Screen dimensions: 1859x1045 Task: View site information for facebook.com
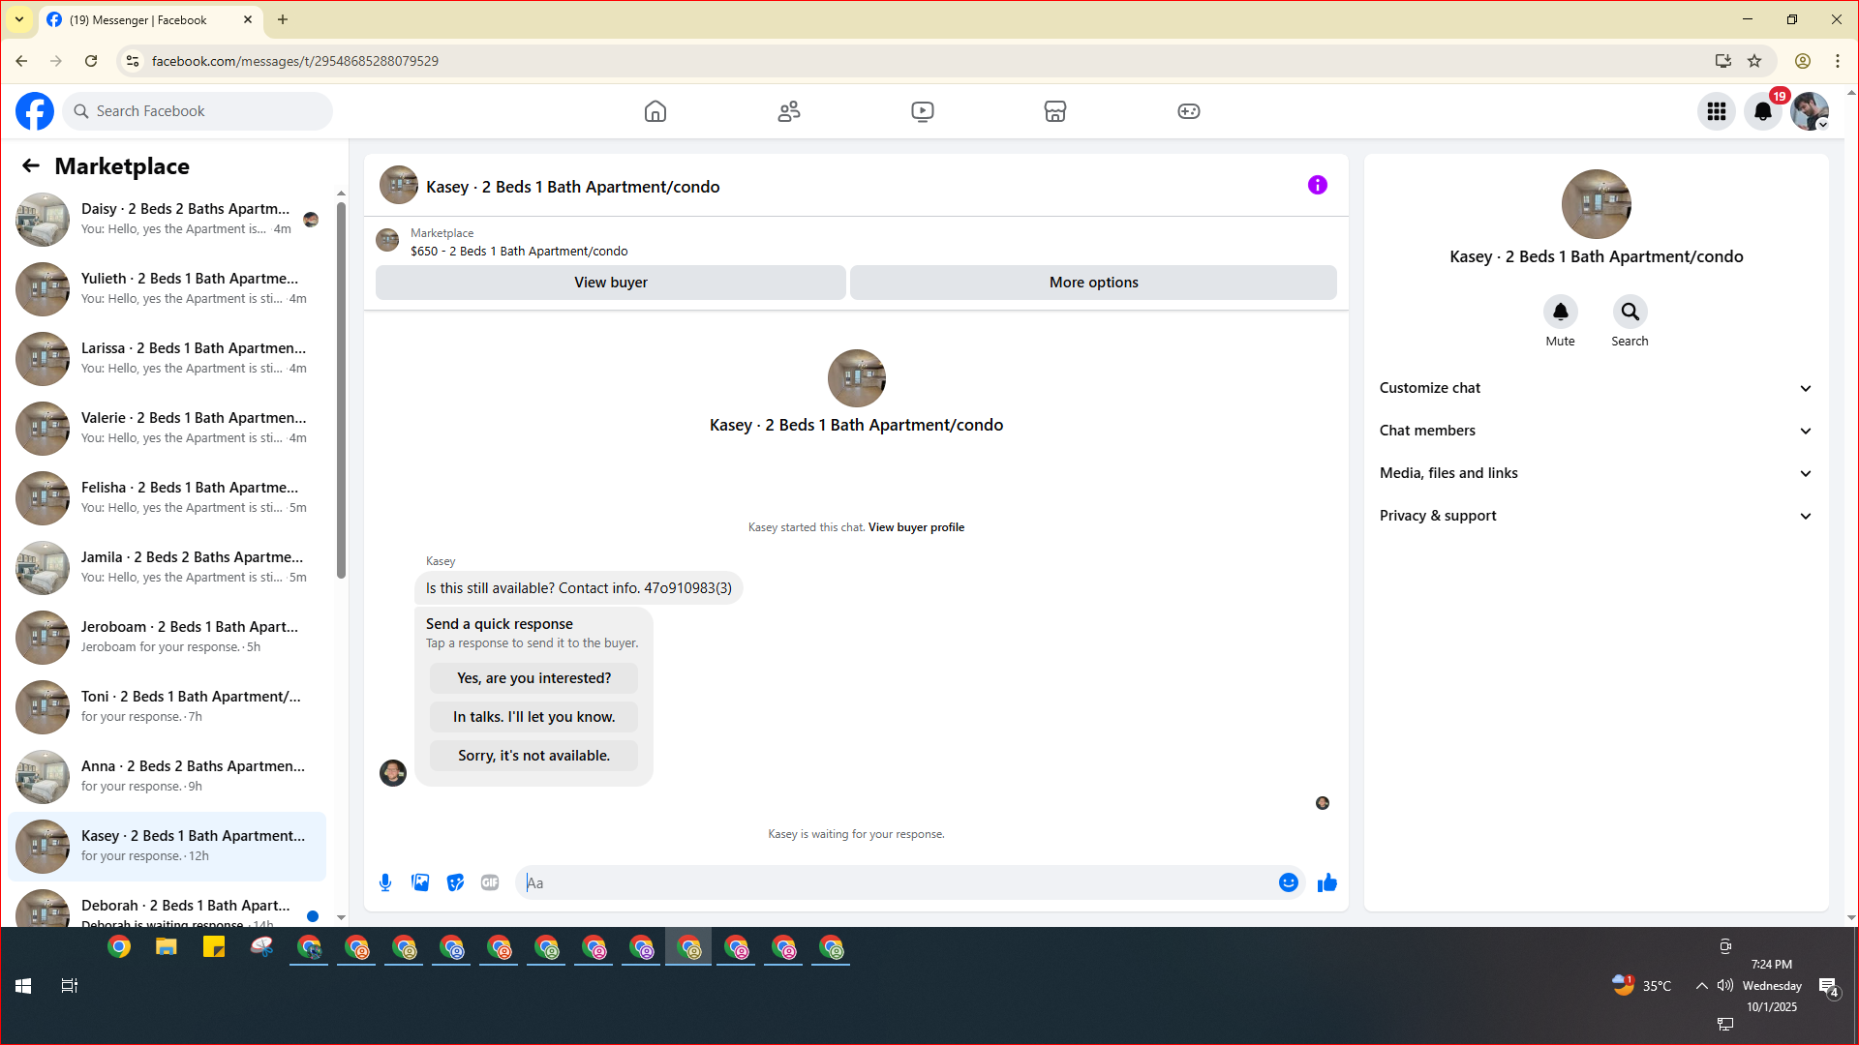(x=133, y=61)
